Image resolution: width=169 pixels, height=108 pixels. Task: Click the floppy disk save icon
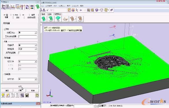pyautogui.click(x=27, y=95)
